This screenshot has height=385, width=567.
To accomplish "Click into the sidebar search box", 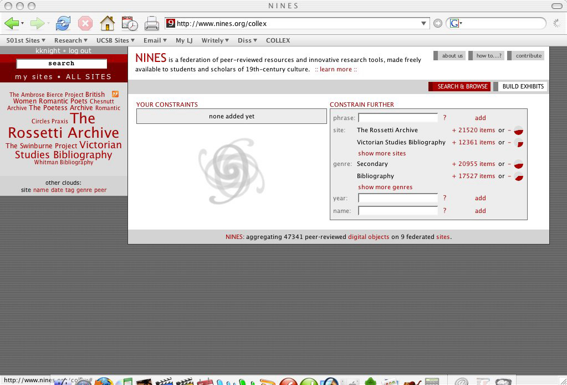I will point(62,64).
